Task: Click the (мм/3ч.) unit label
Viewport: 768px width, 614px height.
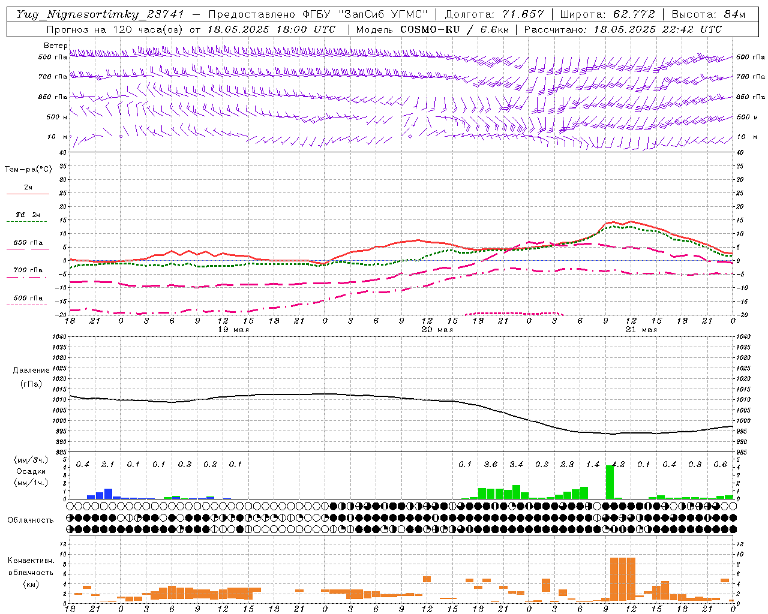Action: 31,460
